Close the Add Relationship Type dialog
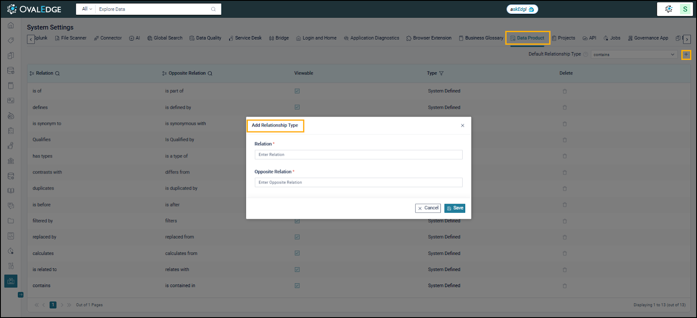697x318 pixels. (x=463, y=125)
